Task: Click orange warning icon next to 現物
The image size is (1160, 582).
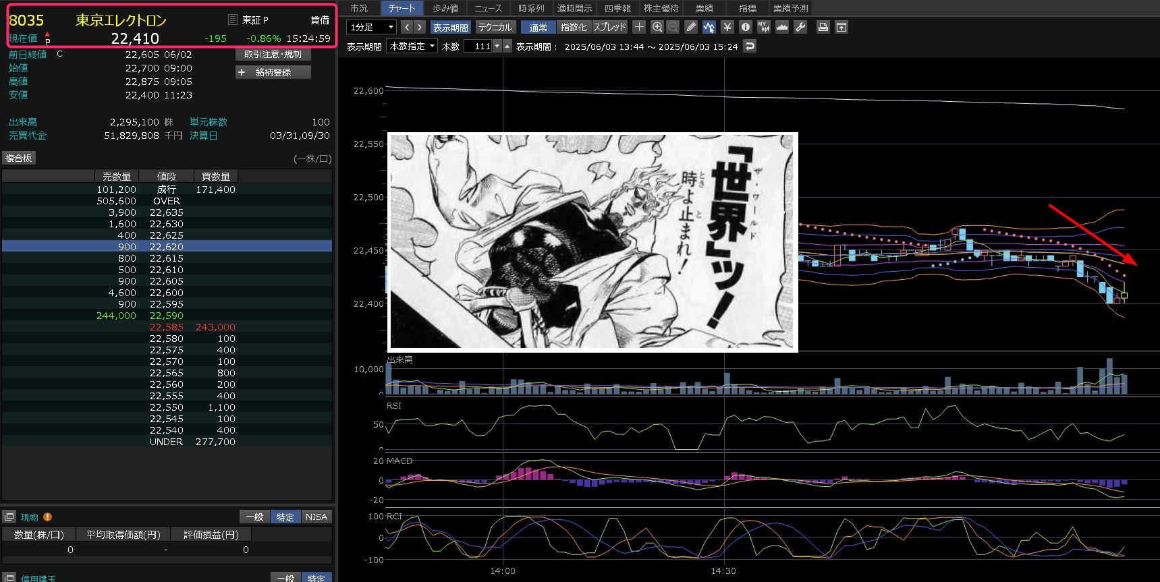Action: (x=47, y=517)
